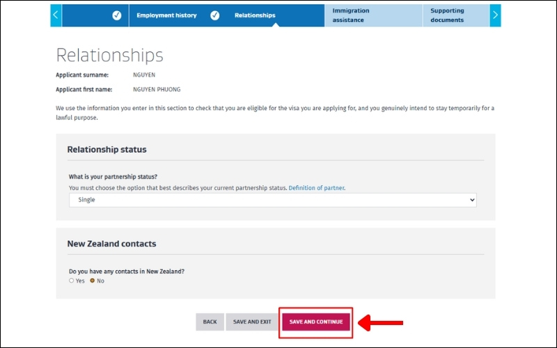Image resolution: width=557 pixels, height=348 pixels.
Task: Select Yes for New Zealand contacts
Action: coord(71,280)
